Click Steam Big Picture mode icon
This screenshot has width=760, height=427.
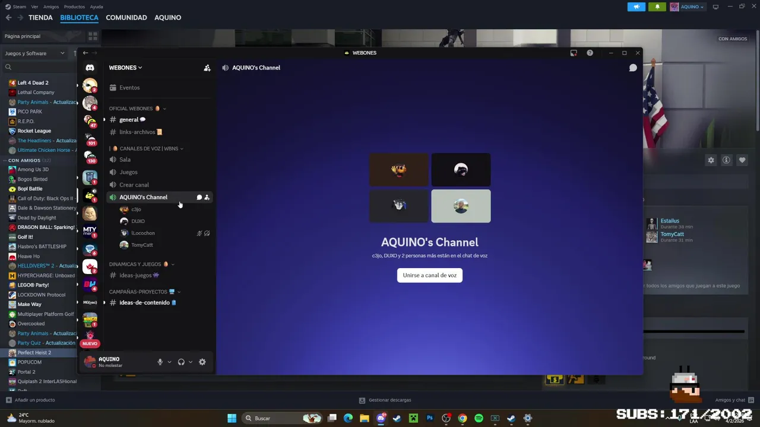[x=715, y=7]
